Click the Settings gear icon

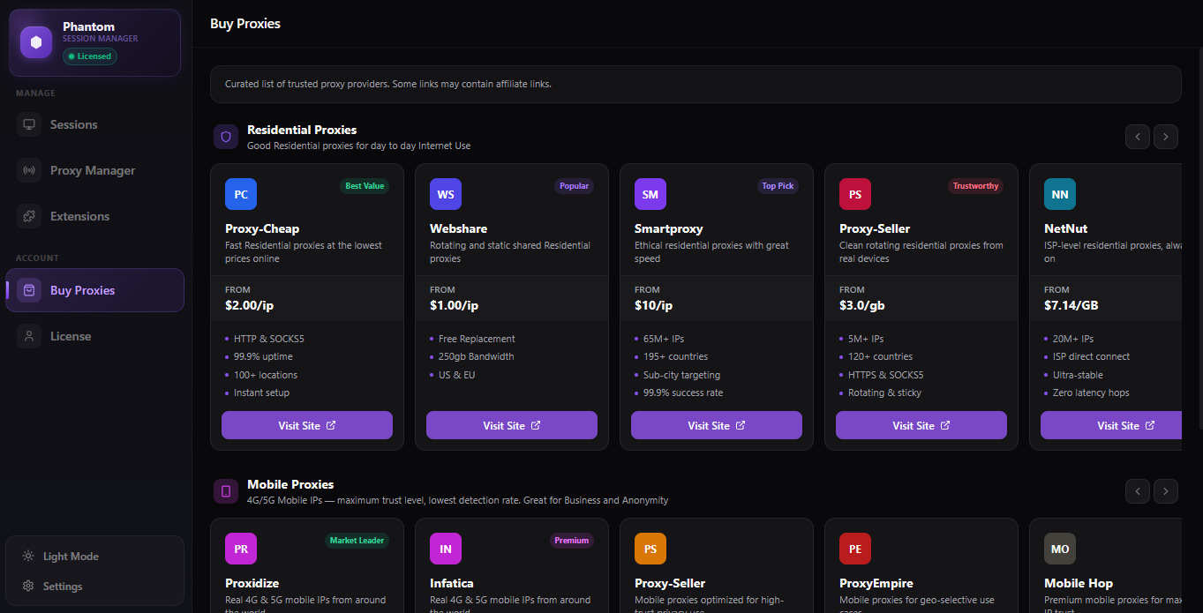(x=28, y=586)
